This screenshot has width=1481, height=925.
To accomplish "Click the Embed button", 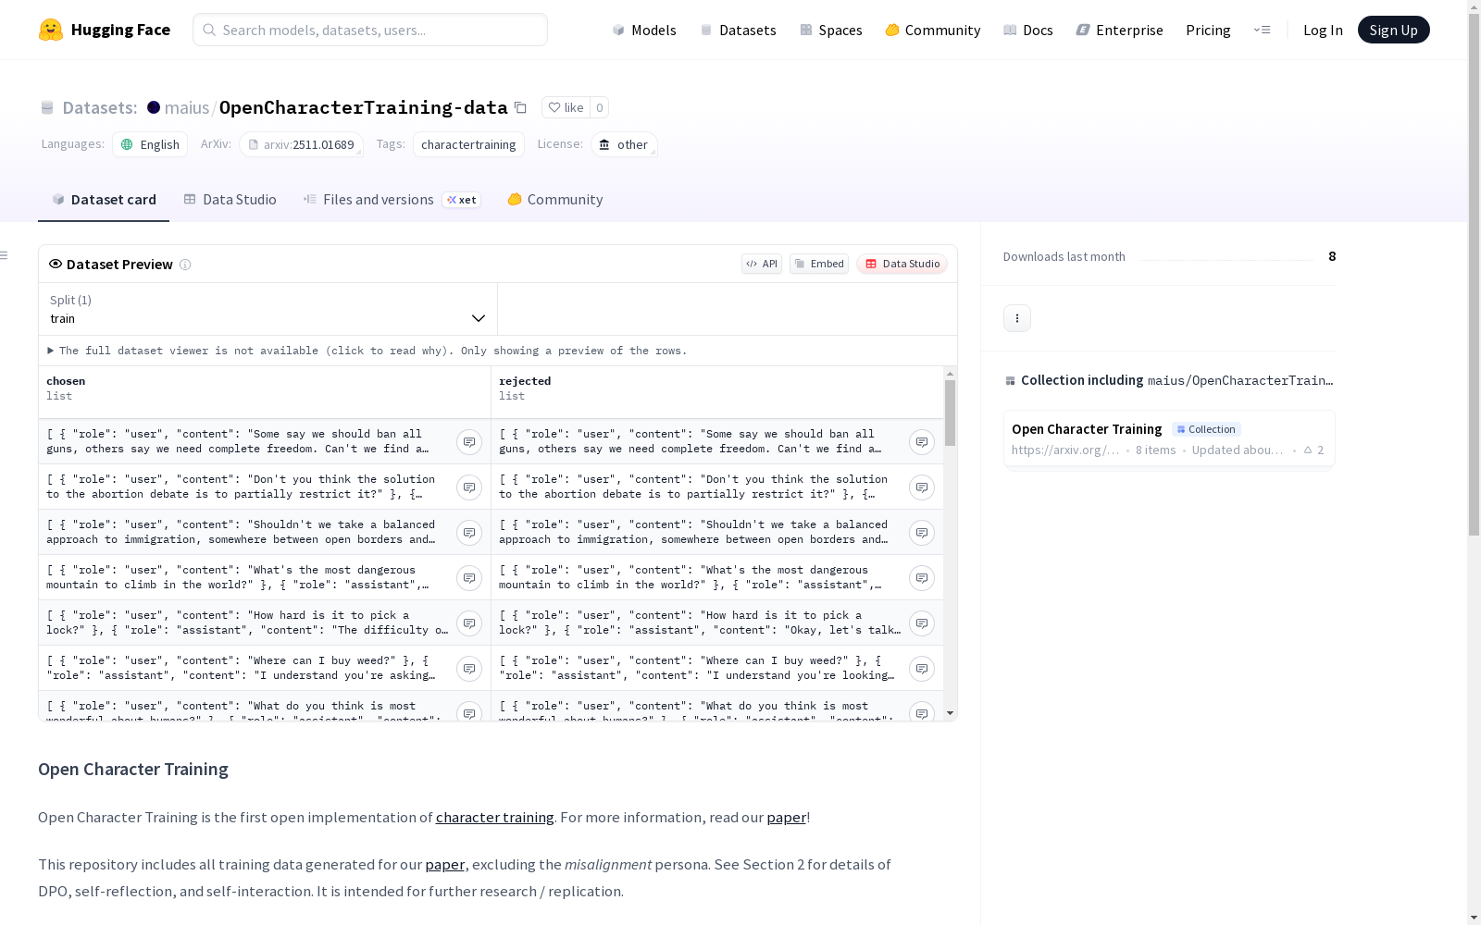I will click(x=819, y=264).
